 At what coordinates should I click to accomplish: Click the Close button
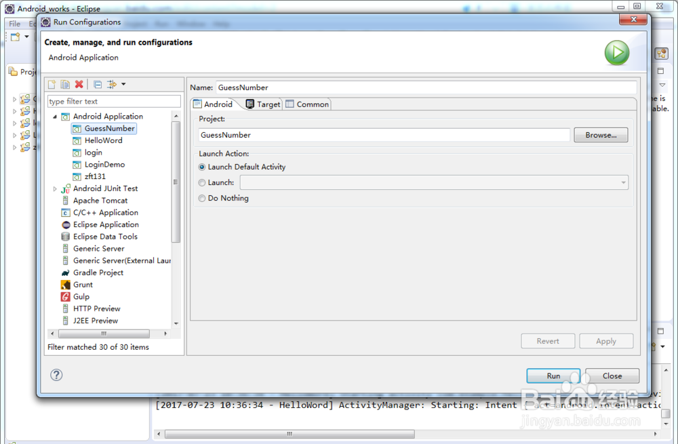click(x=612, y=376)
